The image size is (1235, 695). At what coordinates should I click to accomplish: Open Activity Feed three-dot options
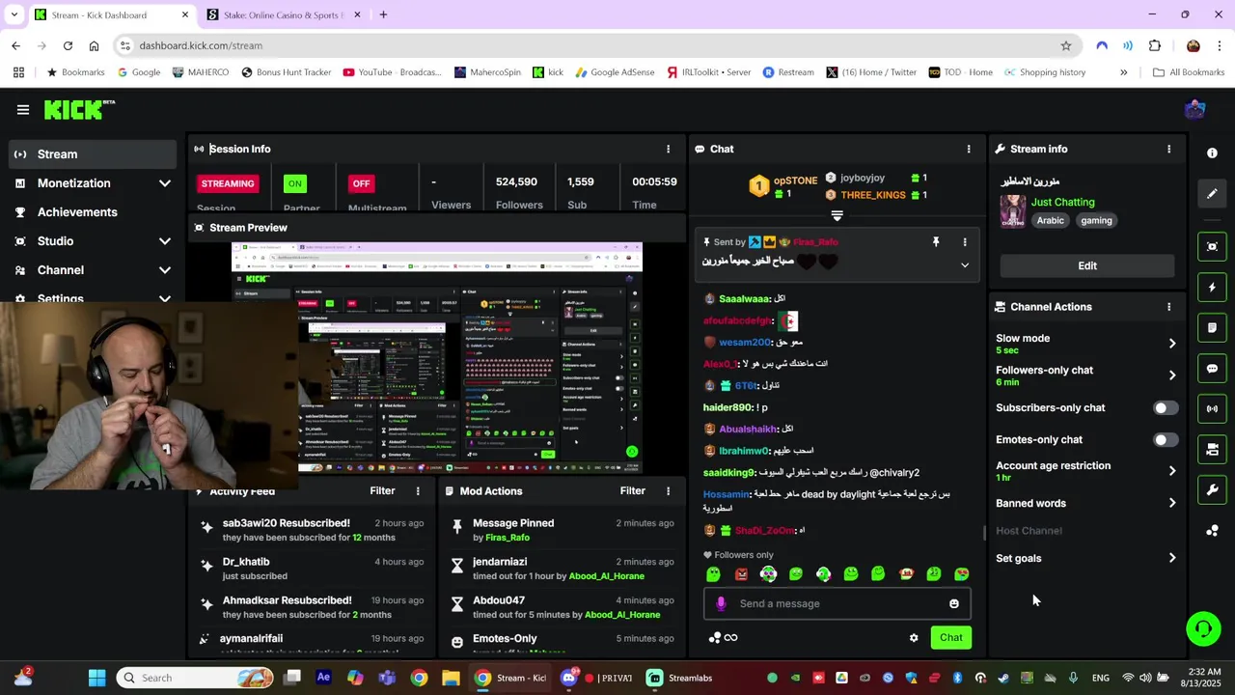pyautogui.click(x=418, y=491)
